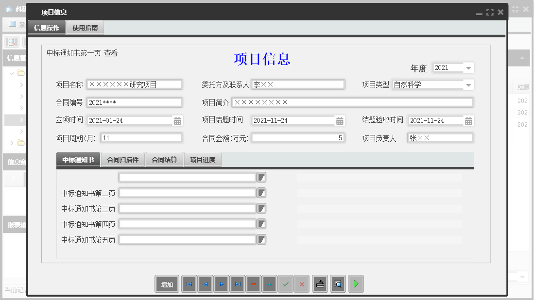Open print preview via magnifier icon
Viewport: 534px width, 300px height.
(338, 284)
